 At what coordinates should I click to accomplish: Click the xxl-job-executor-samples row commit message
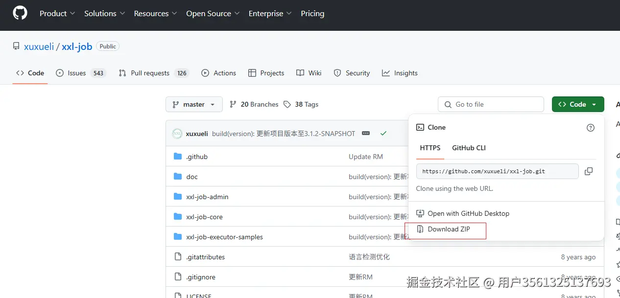tap(378, 237)
